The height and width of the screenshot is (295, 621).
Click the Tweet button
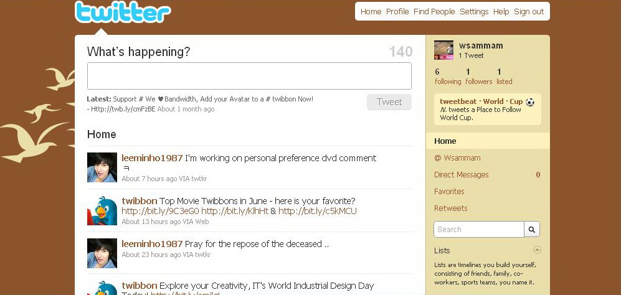point(389,102)
